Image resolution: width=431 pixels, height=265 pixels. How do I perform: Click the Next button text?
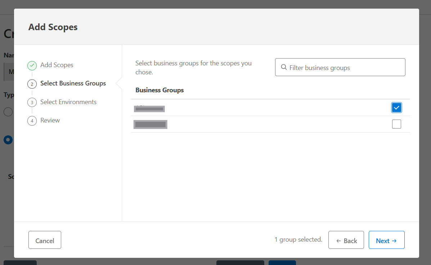pos(382,241)
